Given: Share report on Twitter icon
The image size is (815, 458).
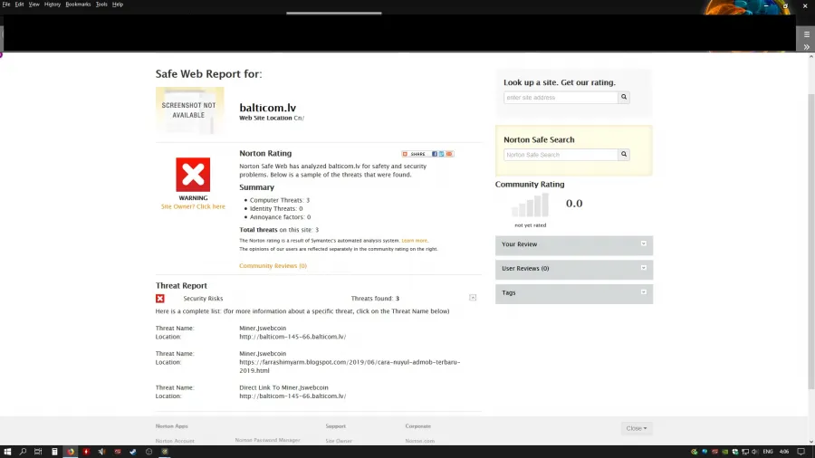Looking at the screenshot, I should tap(441, 154).
